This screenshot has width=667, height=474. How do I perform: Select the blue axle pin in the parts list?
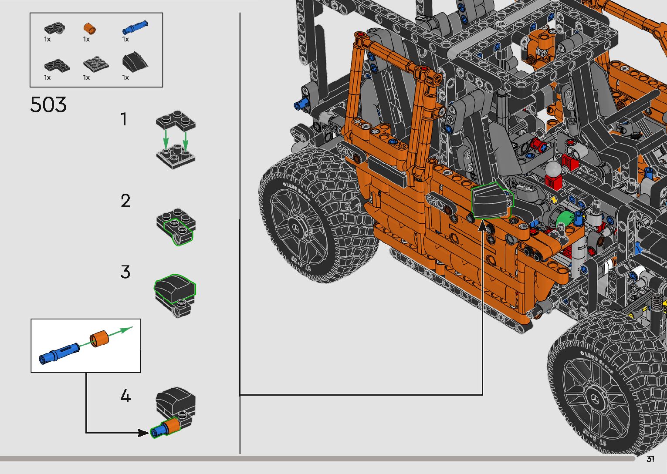click(135, 27)
